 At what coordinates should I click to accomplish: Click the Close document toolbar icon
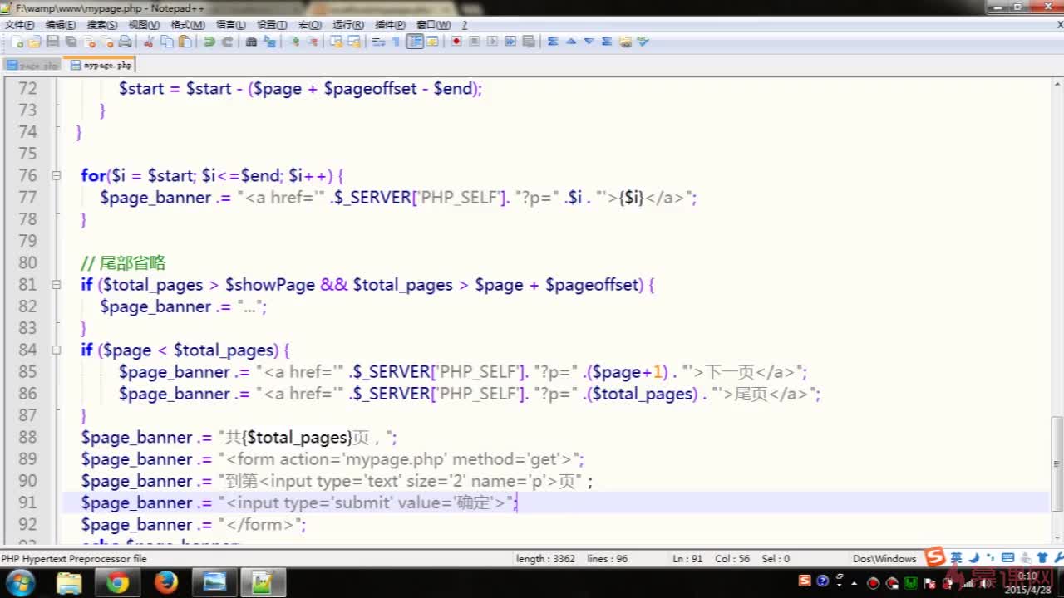89,42
